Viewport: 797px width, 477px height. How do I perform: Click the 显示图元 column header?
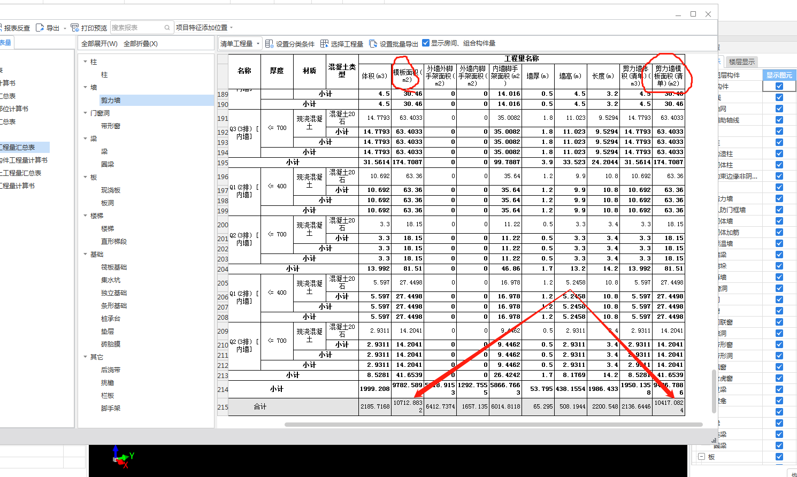(x=779, y=75)
